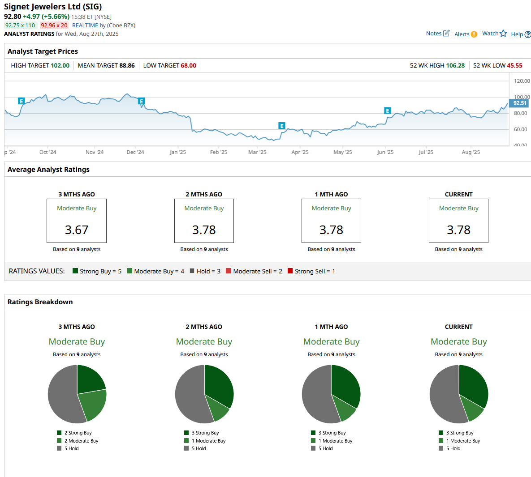Click the 2 MTHS AGO pie chart
531x477 pixels.
[x=204, y=394]
